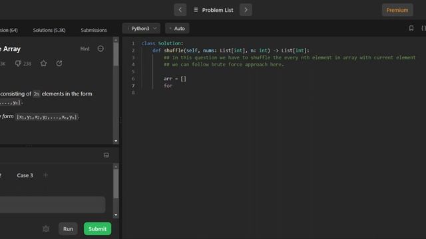Click the dislike thumbs-down icon
This screenshot has width=426, height=239.
tap(18, 64)
